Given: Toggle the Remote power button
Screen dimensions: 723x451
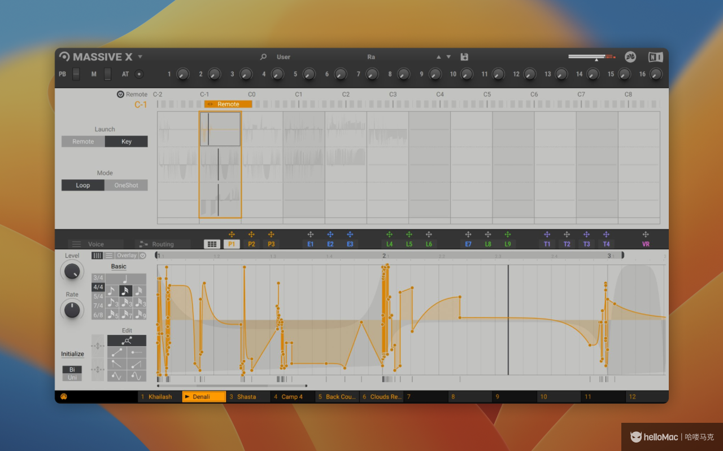Looking at the screenshot, I should click(120, 95).
